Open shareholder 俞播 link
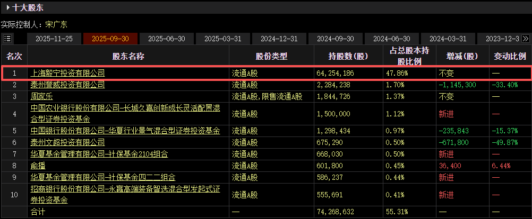The width and height of the screenshot is (532, 219). [x=38, y=166]
